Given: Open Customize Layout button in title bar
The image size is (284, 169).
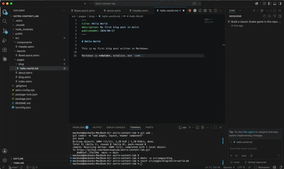Looking at the screenshot, I should (x=264, y=4).
